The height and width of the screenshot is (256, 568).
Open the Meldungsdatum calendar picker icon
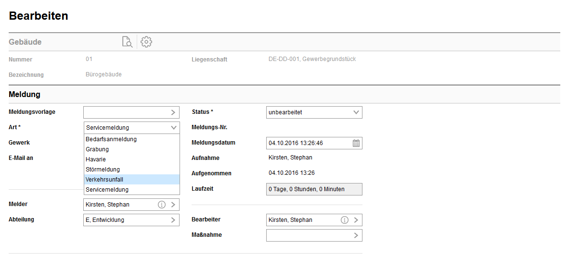[x=356, y=143]
